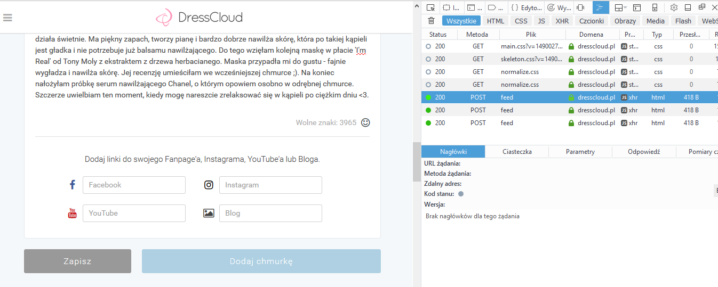
Task: Click inside the post text area
Action: point(202,67)
